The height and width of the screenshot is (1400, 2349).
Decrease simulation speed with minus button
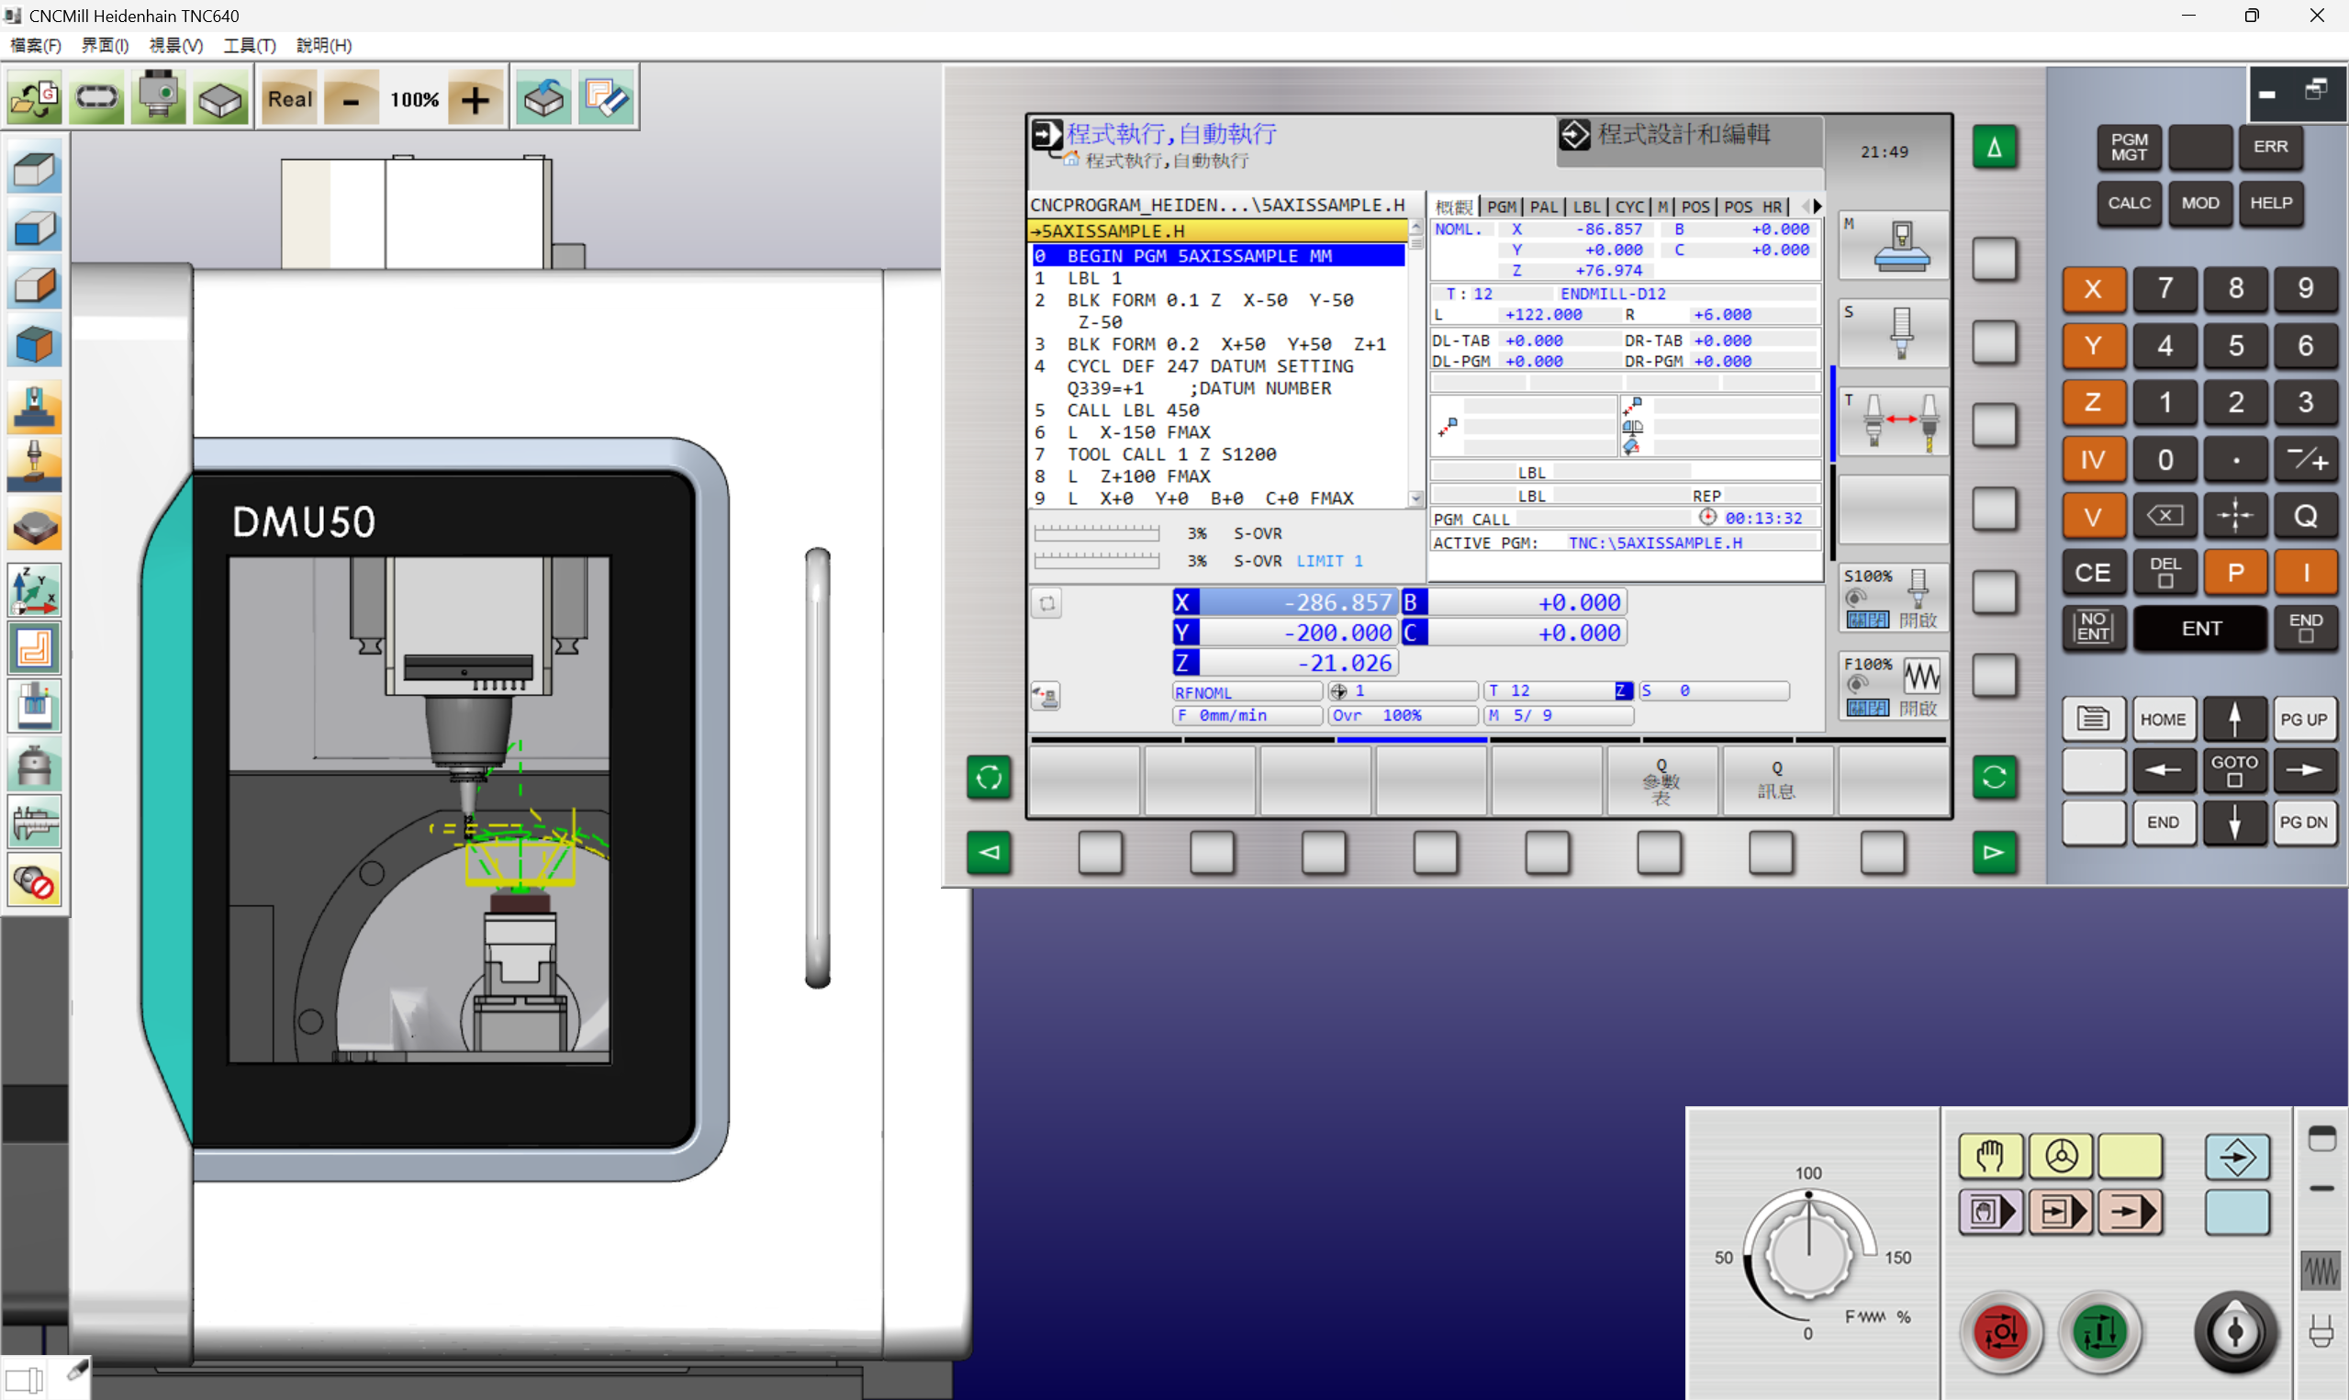[351, 99]
